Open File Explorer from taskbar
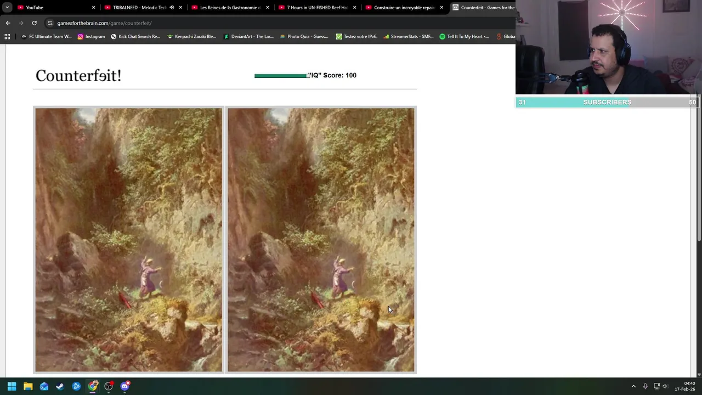Image resolution: width=702 pixels, height=395 pixels. click(28, 386)
